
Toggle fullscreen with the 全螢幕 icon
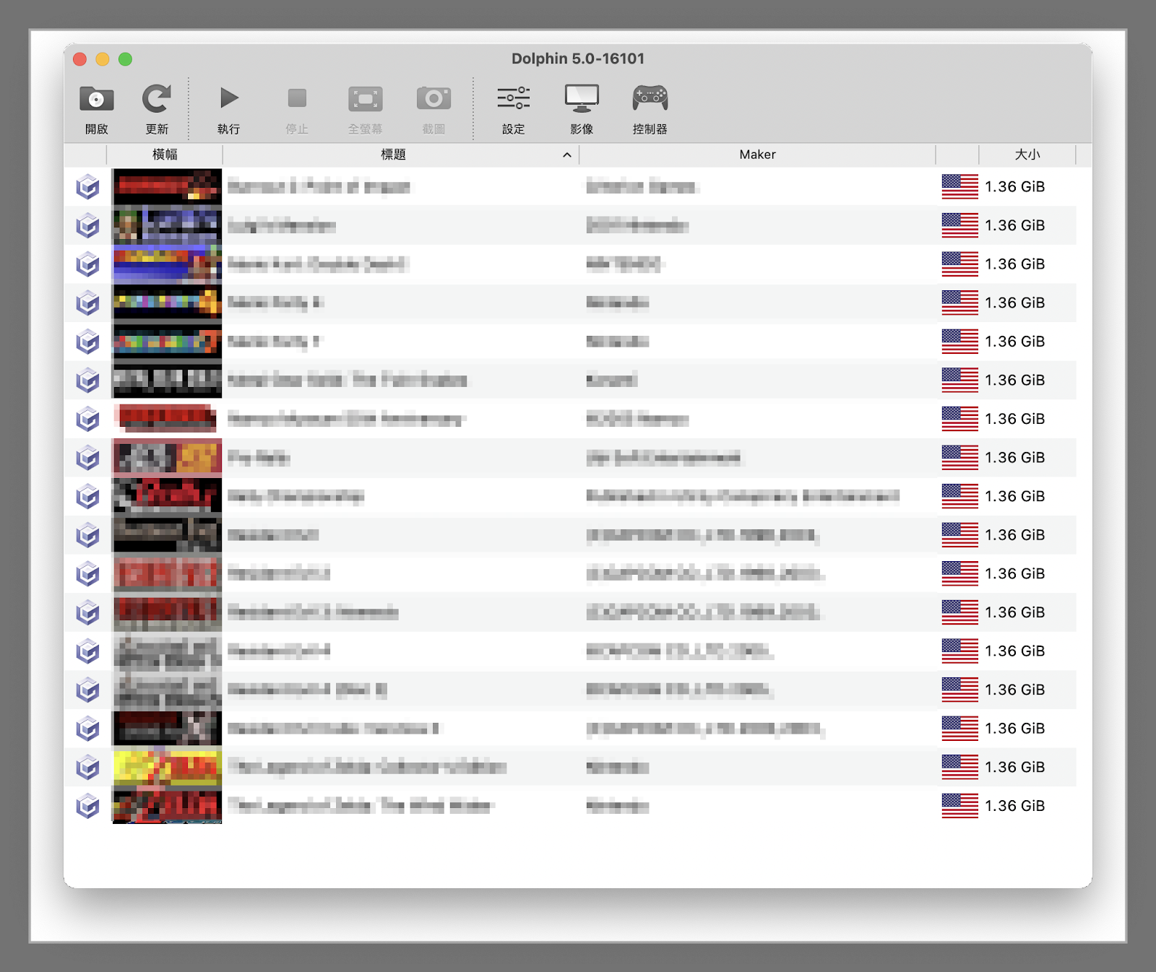366,99
